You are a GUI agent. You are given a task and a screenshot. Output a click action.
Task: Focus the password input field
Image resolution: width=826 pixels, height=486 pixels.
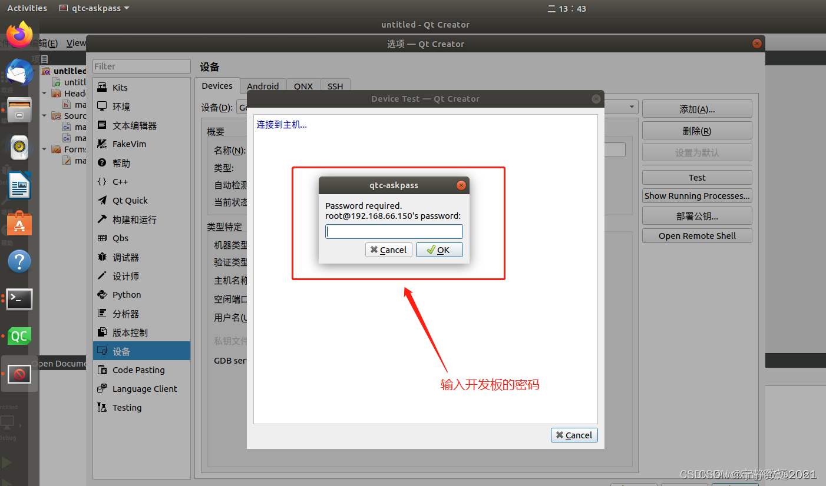394,232
